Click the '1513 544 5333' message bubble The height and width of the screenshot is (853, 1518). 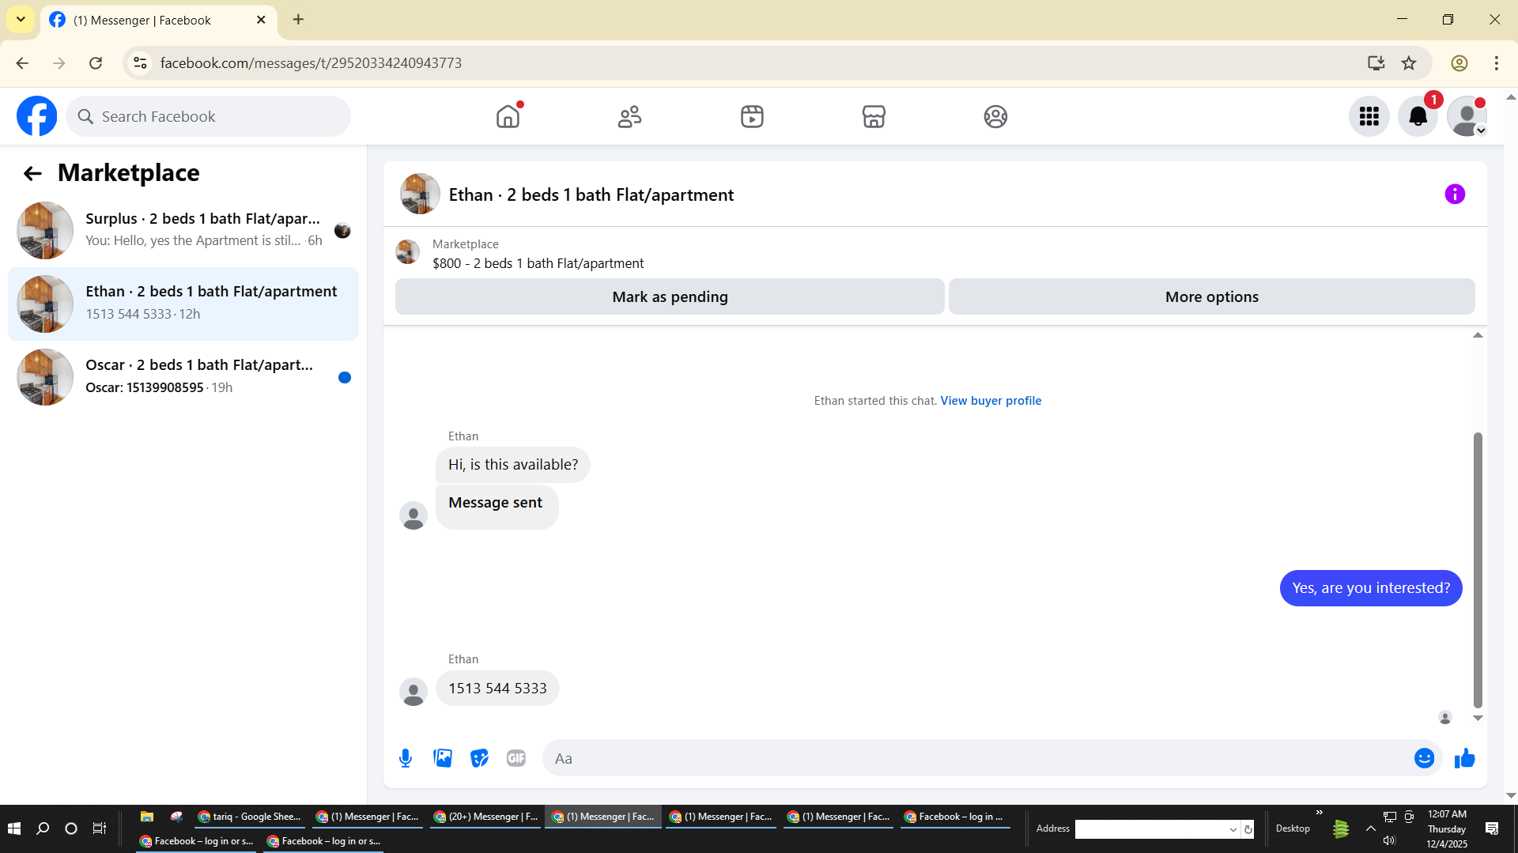pyautogui.click(x=497, y=688)
